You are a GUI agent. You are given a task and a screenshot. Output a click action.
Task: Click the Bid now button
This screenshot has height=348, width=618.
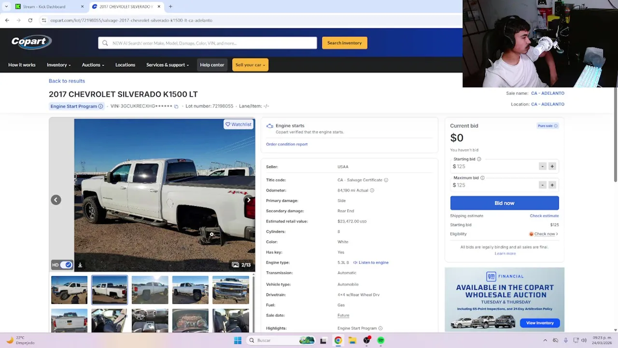pos(505,203)
